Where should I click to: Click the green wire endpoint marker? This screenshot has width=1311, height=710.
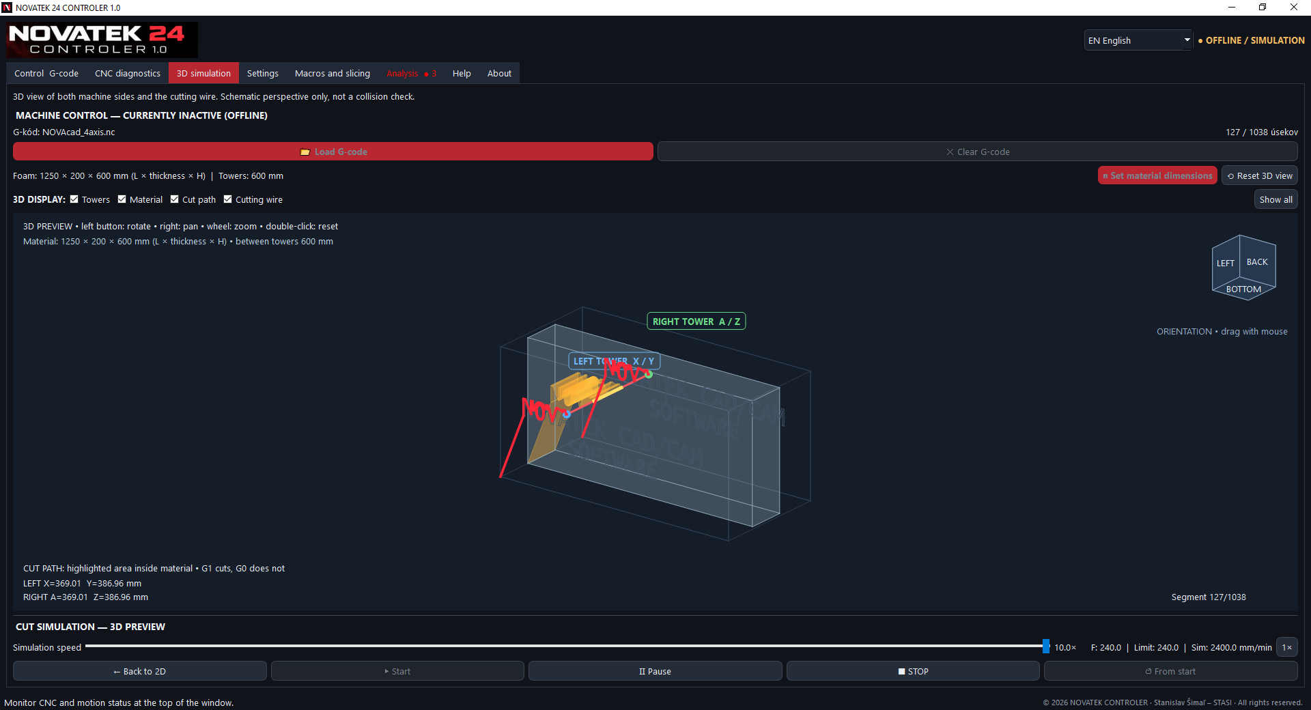[x=649, y=374]
